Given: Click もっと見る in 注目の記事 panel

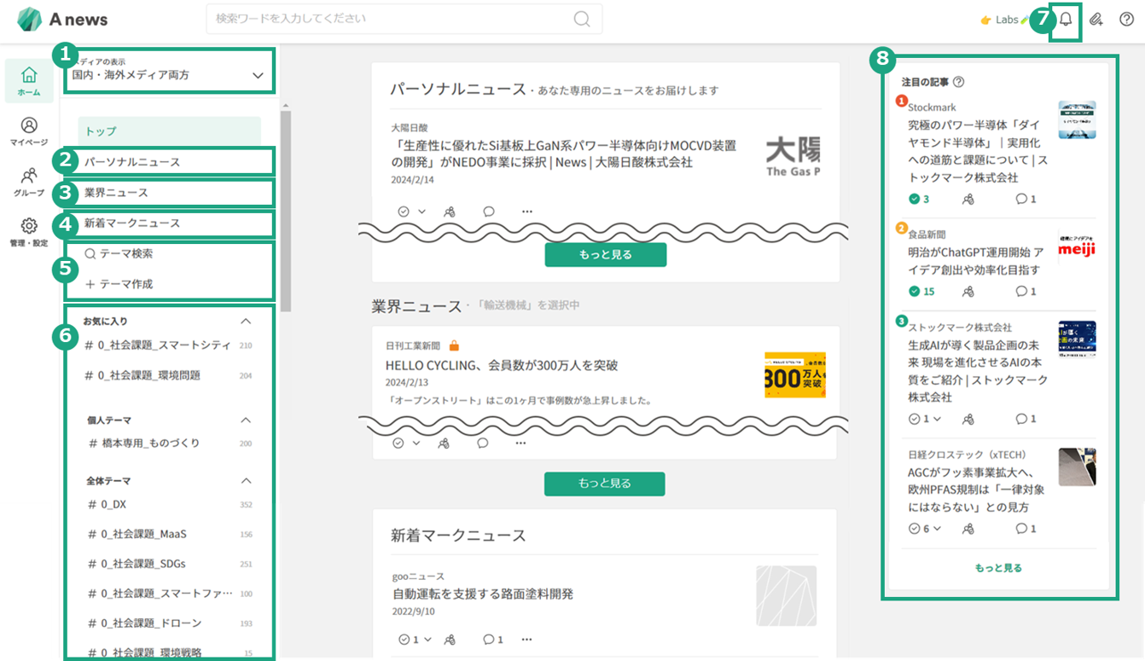Looking at the screenshot, I should (x=998, y=567).
